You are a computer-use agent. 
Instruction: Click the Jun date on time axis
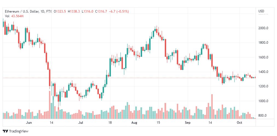(29, 123)
